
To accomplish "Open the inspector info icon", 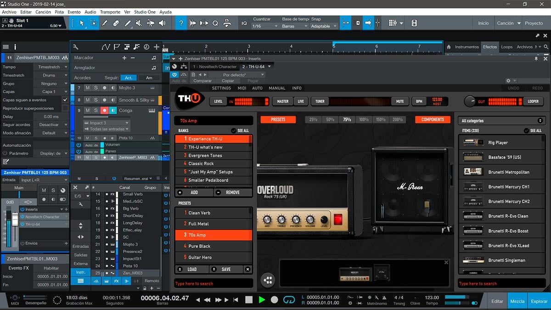I will (x=15, y=47).
